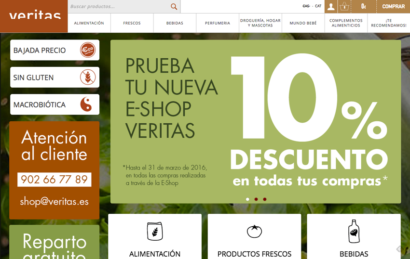Open the Mundo Bebé menu
The width and height of the screenshot is (410, 259).
click(x=303, y=23)
